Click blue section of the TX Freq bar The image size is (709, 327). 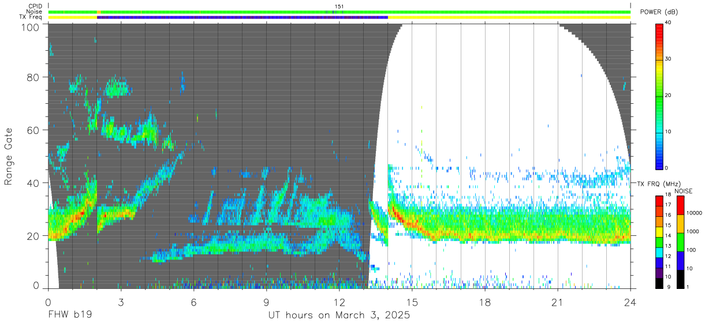coord(242,17)
